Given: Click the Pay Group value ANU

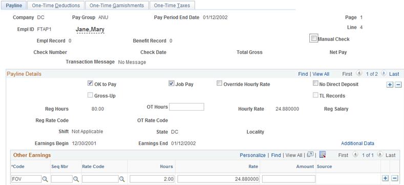Looking at the screenshot, I should pos(103,17).
